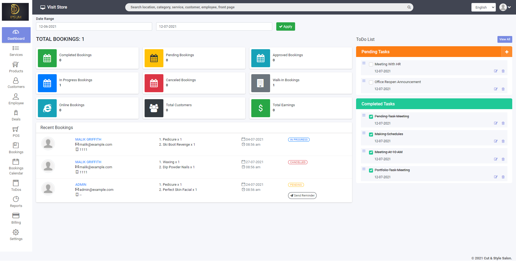The width and height of the screenshot is (516, 261).
Task: Open the Customers panel
Action: click(x=16, y=83)
